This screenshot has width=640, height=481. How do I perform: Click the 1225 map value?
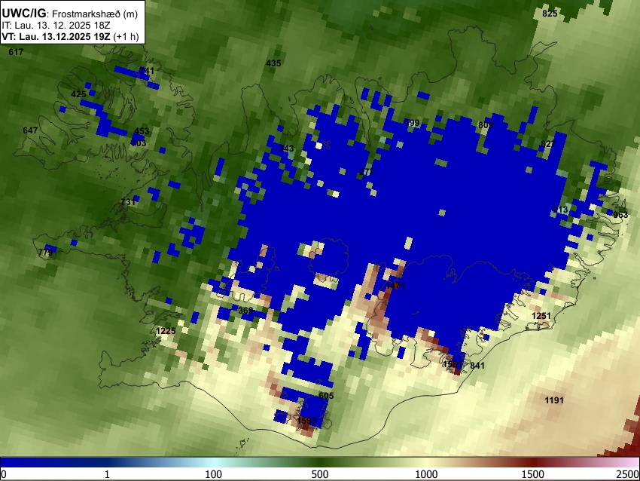click(166, 331)
